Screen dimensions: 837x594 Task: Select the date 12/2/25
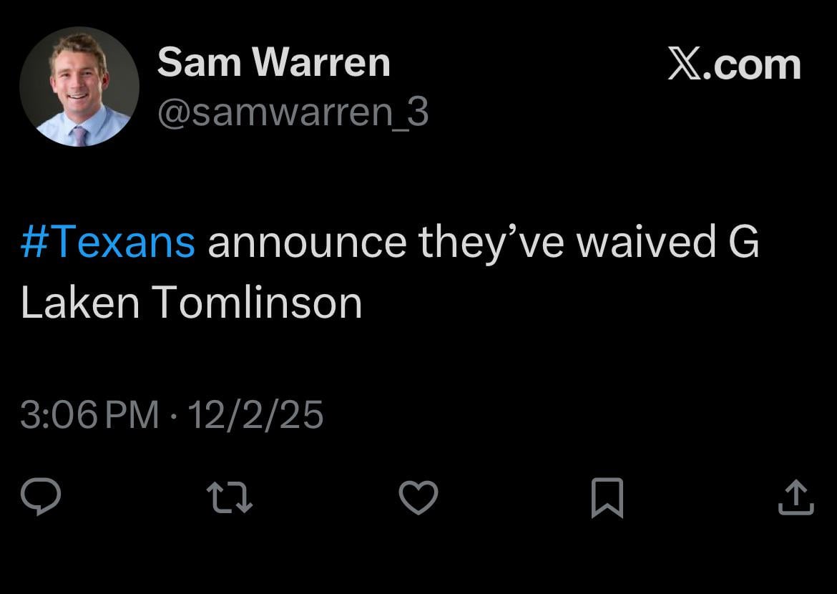tap(258, 414)
